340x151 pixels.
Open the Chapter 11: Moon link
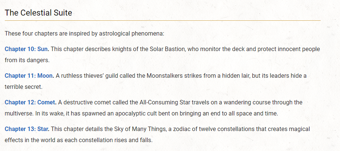[x=29, y=75]
